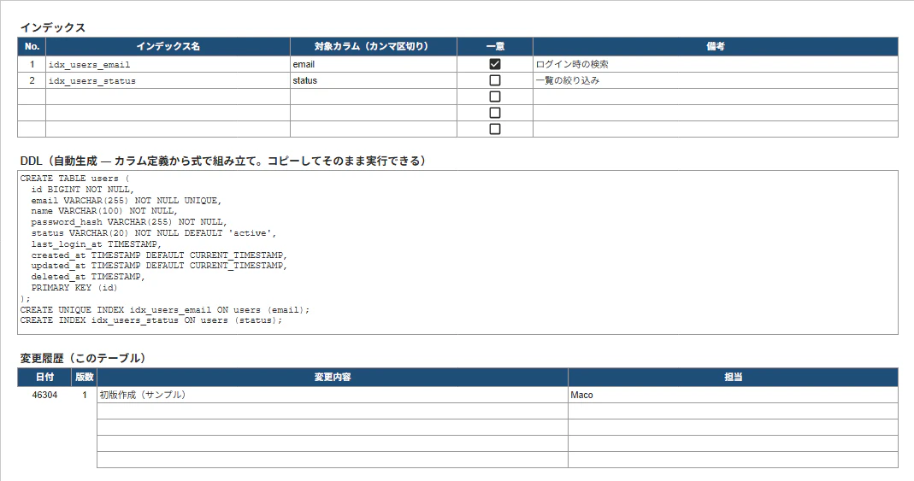Click the empty 担当 cell below Maco
Viewport: 914px width, 481px height.
pyautogui.click(x=733, y=411)
